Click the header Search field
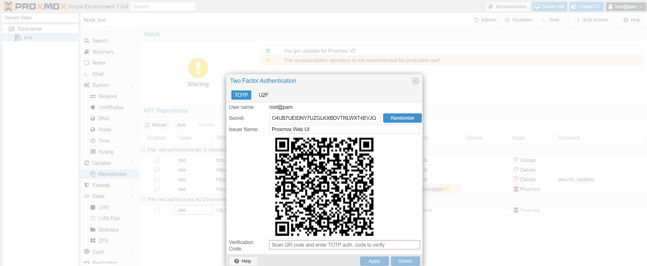 (163, 7)
